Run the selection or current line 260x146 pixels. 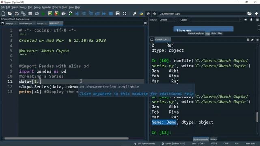[x=63, y=13]
